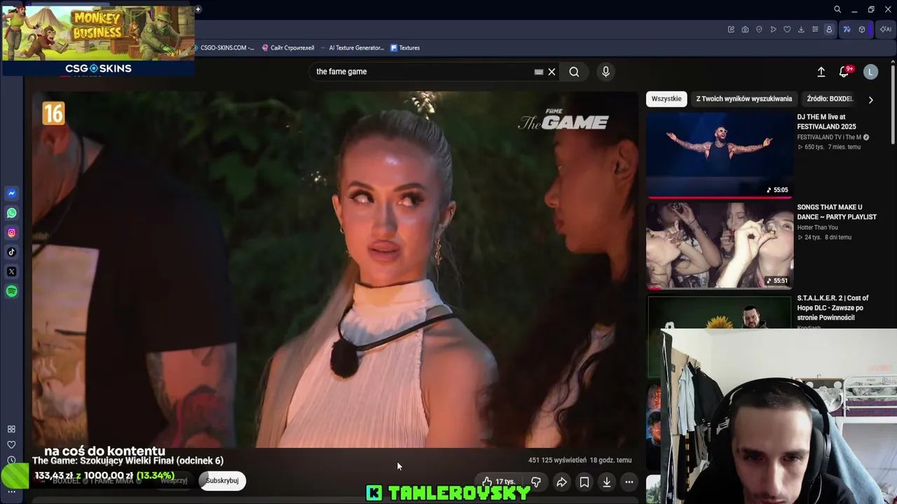The height and width of the screenshot is (504, 897).
Task: Click the 'Hotter Than You' channel name
Action: point(817,227)
